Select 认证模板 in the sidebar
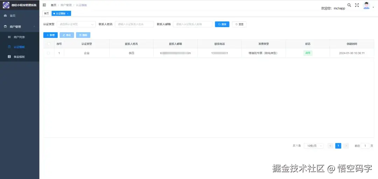Image resolution: width=378 pixels, height=179 pixels. pos(20,47)
